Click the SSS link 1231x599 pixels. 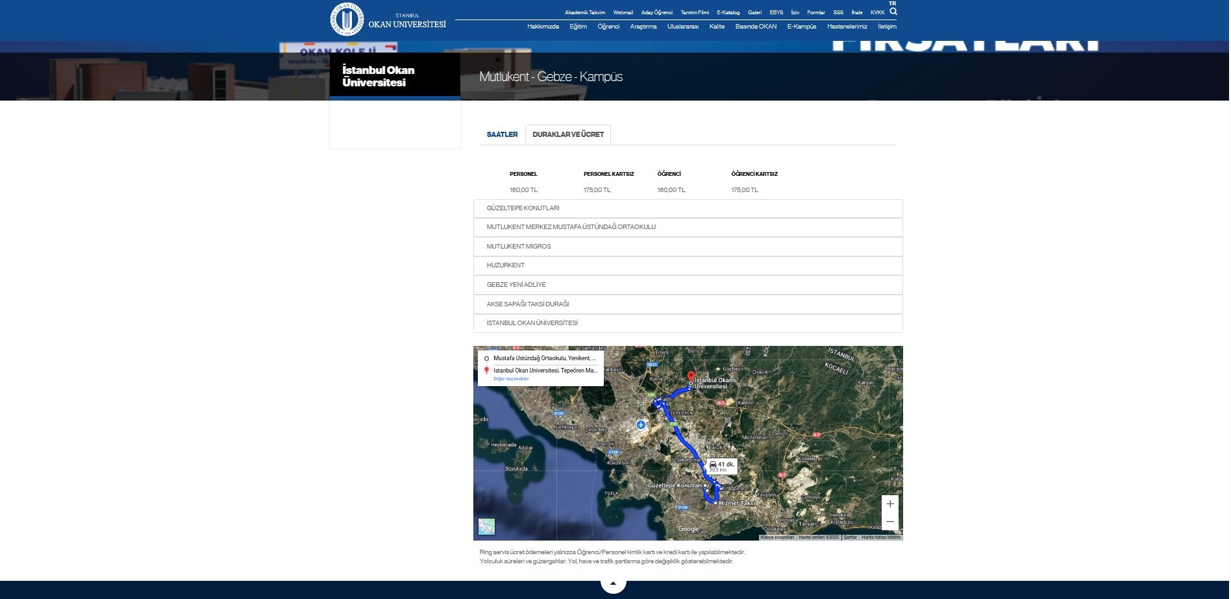coord(838,12)
